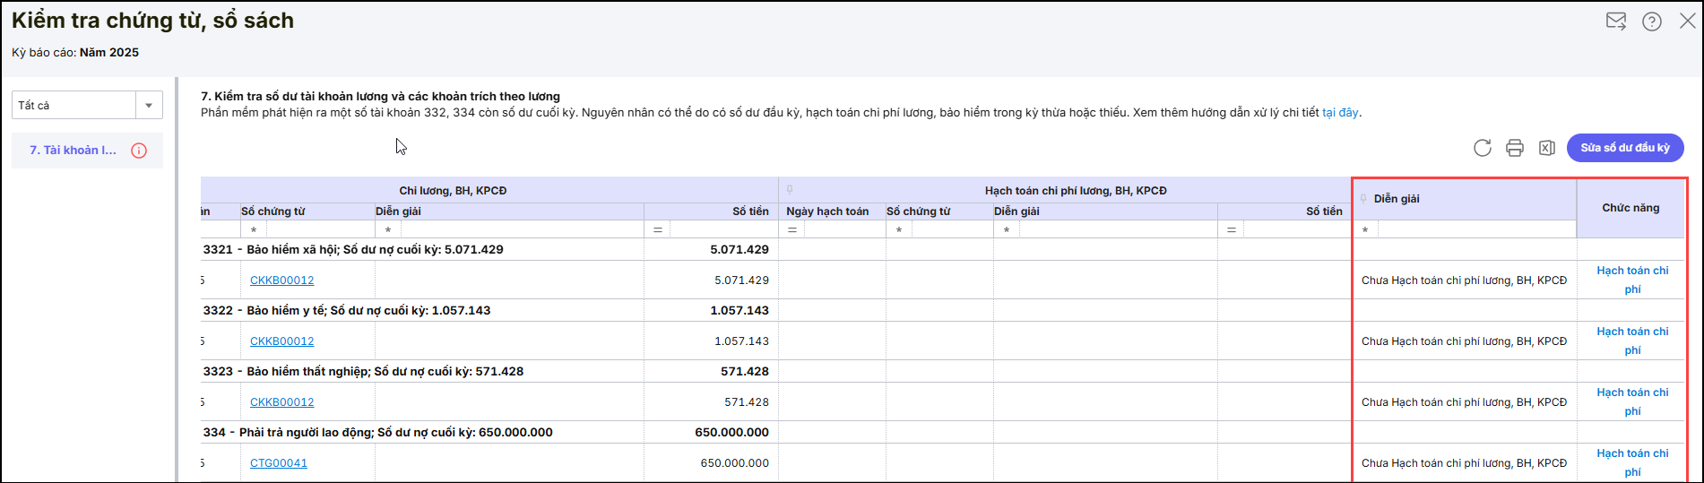Image resolution: width=1704 pixels, height=483 pixels.
Task: Pin the standalone Diễn giải column
Action: (x=1364, y=199)
